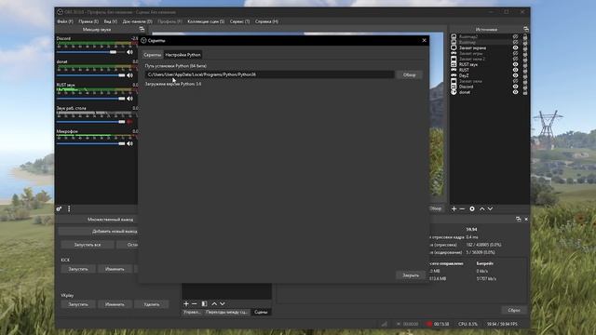Mute the RUST звук audio channel

129,99
